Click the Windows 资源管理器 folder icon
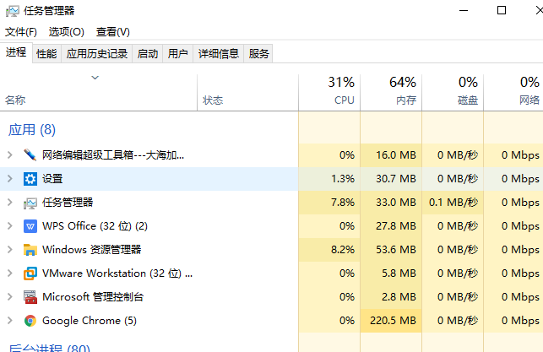Viewport: 543px width, 352px height. click(x=30, y=250)
